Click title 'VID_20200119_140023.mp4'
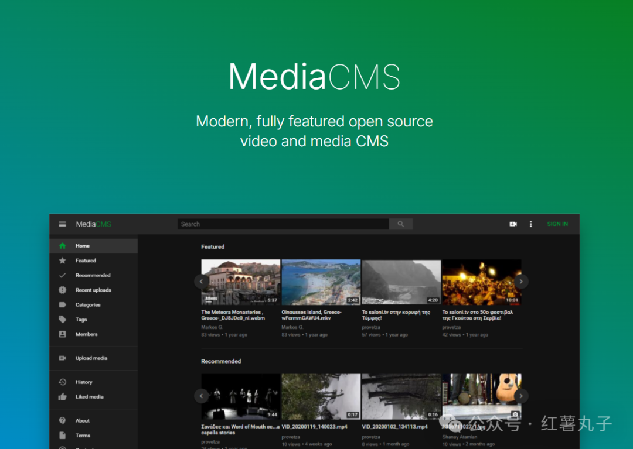Screen dimensions: 633x449 click(x=314, y=426)
